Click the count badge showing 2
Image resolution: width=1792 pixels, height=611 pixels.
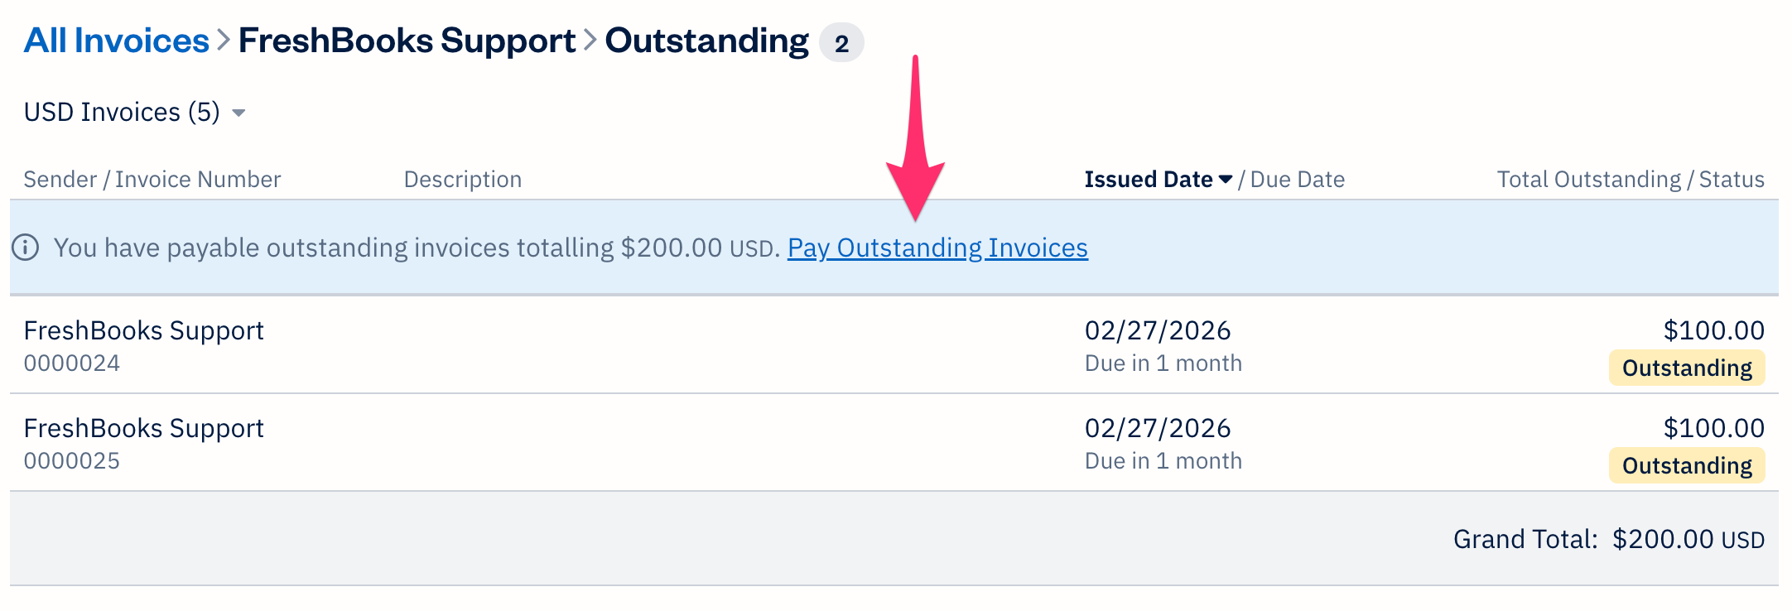coord(842,43)
